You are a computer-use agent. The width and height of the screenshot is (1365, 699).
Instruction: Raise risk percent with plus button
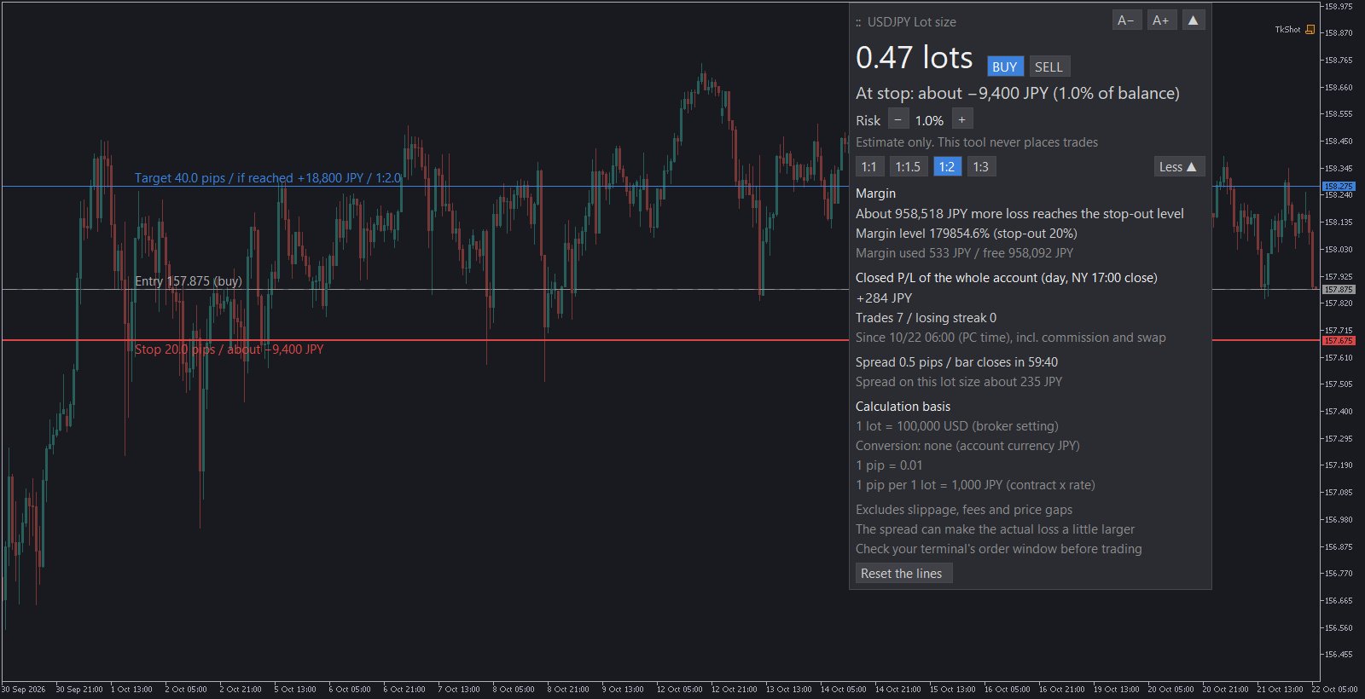click(x=961, y=120)
